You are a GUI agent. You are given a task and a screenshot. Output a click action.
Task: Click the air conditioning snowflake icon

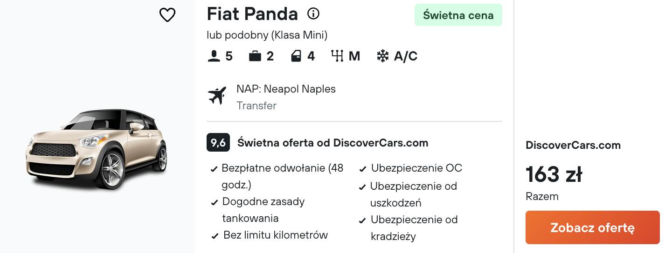382,56
